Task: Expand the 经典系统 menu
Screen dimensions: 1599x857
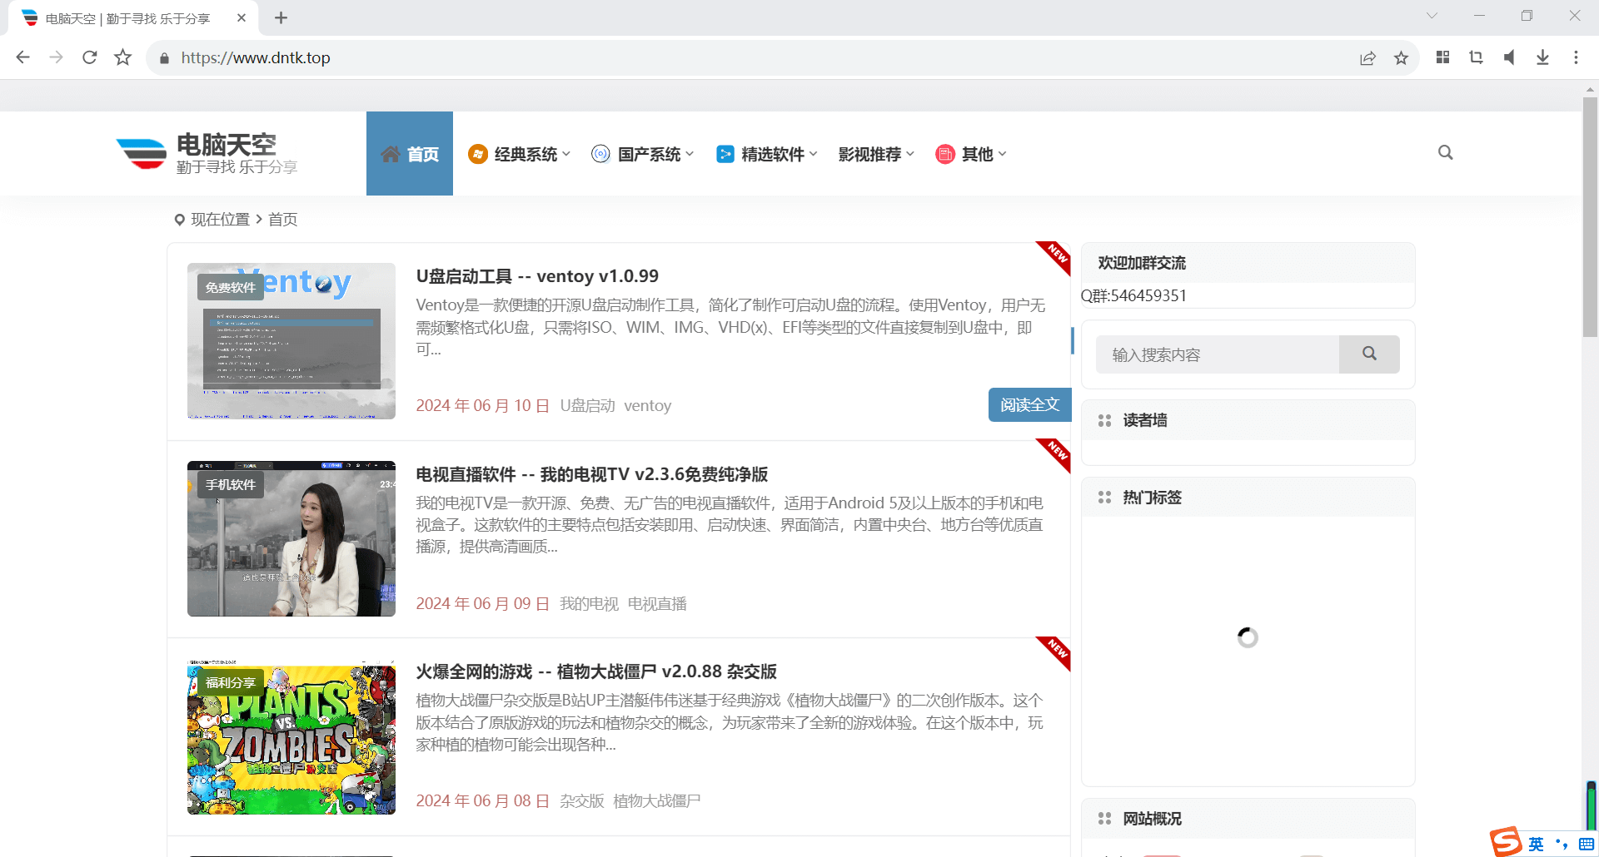Action: (x=520, y=154)
